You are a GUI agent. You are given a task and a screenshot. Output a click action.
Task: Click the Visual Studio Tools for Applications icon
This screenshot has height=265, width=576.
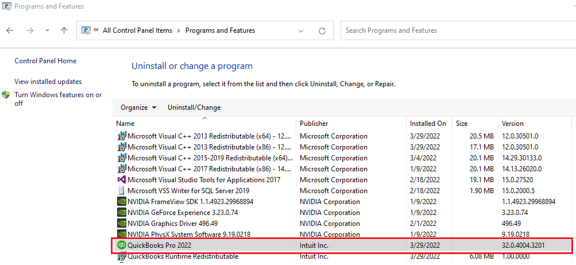coord(121,180)
